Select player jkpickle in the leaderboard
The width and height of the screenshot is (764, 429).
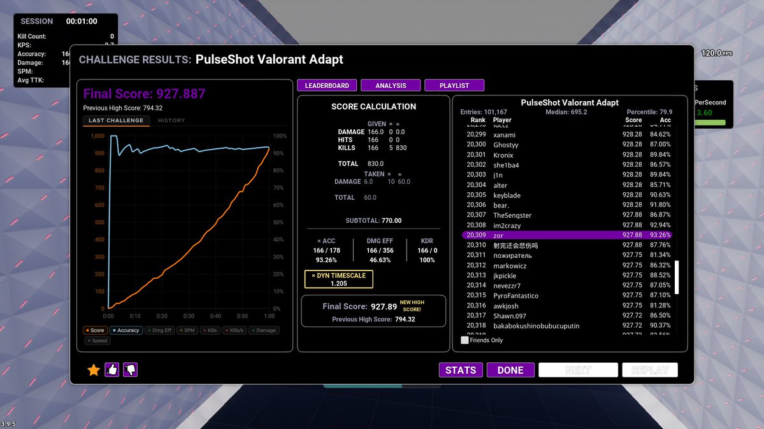point(566,276)
